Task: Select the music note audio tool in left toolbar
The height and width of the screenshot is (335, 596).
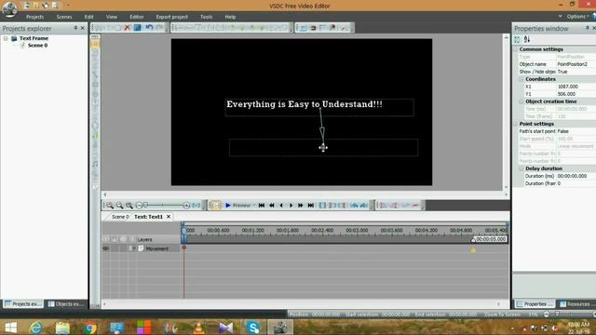Action: pyautogui.click(x=95, y=164)
